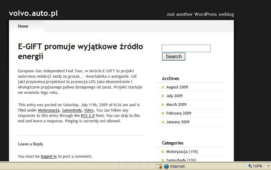The width and height of the screenshot is (271, 170).
Task: Click the volvo.auto.pl site title
Action: click(33, 13)
